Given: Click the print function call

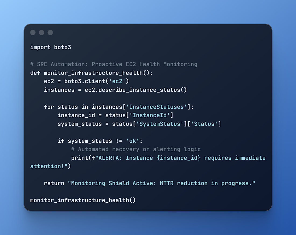Looking at the screenshot, I should [x=80, y=158].
